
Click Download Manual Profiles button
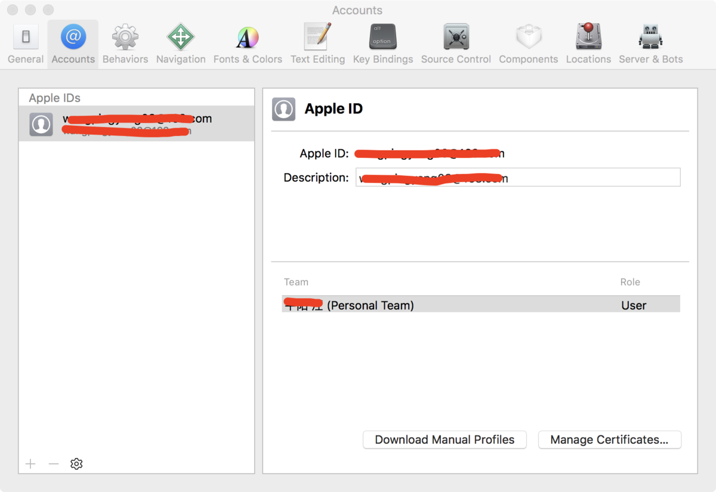[x=445, y=440]
